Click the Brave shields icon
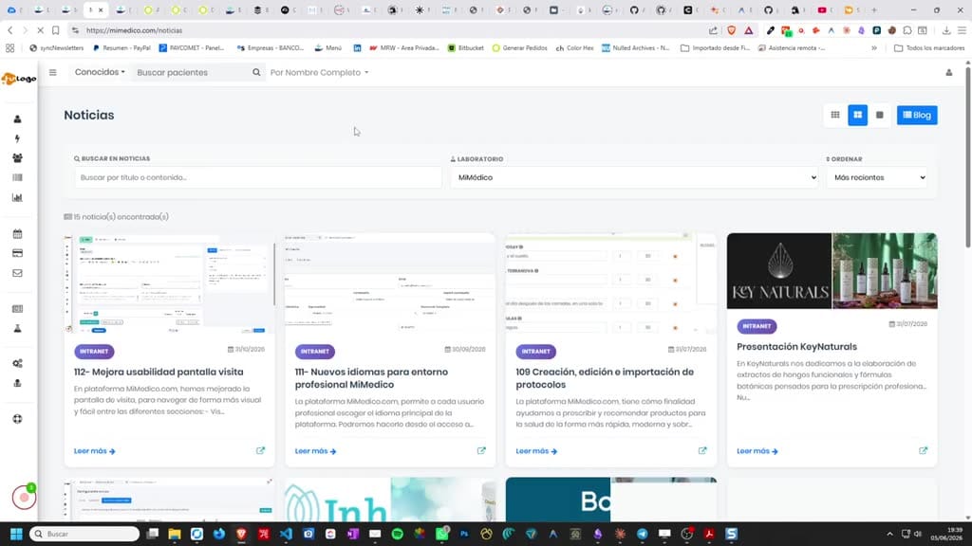 (x=732, y=30)
